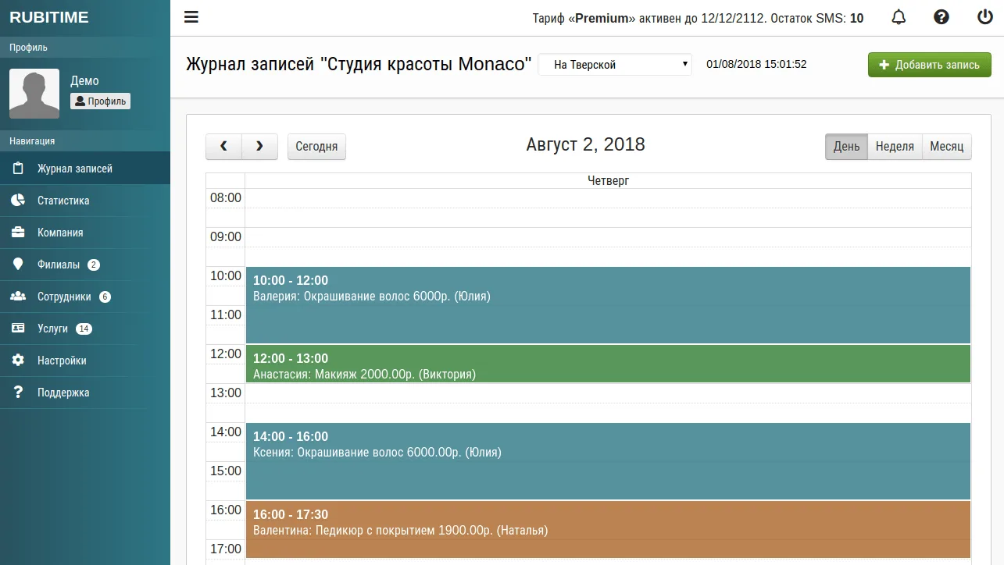Image resolution: width=1004 pixels, height=565 pixels.
Task: Click the Добавить запись button
Action: point(929,65)
